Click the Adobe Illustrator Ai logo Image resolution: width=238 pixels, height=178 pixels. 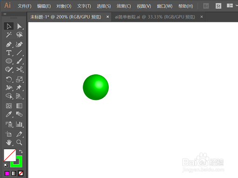click(7, 6)
